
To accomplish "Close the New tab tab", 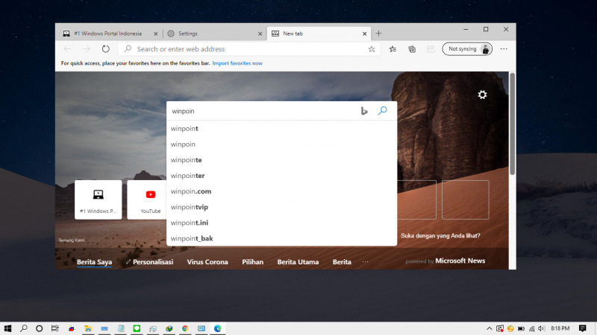I will tap(364, 33).
